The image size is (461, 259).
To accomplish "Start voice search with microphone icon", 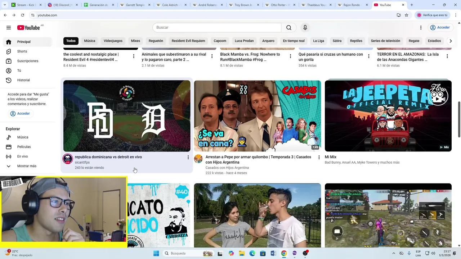I will point(305,28).
